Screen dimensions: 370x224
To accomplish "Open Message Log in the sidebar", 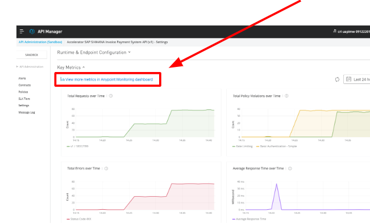I will [27, 112].
